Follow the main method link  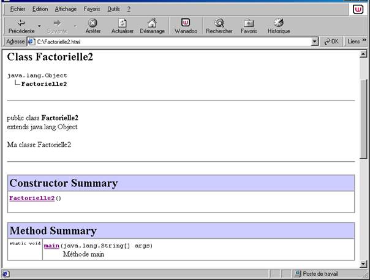click(x=51, y=246)
